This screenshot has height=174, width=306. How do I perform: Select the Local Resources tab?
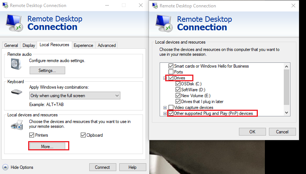click(x=54, y=45)
